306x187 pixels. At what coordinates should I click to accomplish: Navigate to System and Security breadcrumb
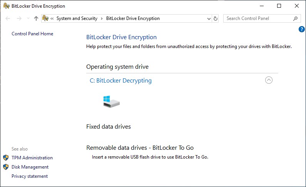[x=77, y=18]
